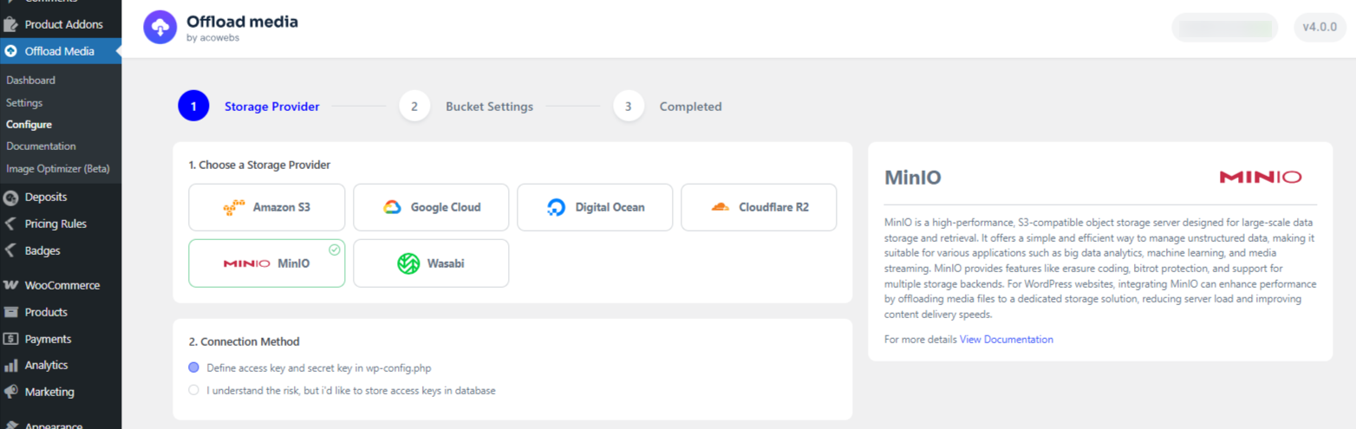Choose Digital Ocean as storage provider
Screen dimensions: 1356x429
(x=595, y=207)
